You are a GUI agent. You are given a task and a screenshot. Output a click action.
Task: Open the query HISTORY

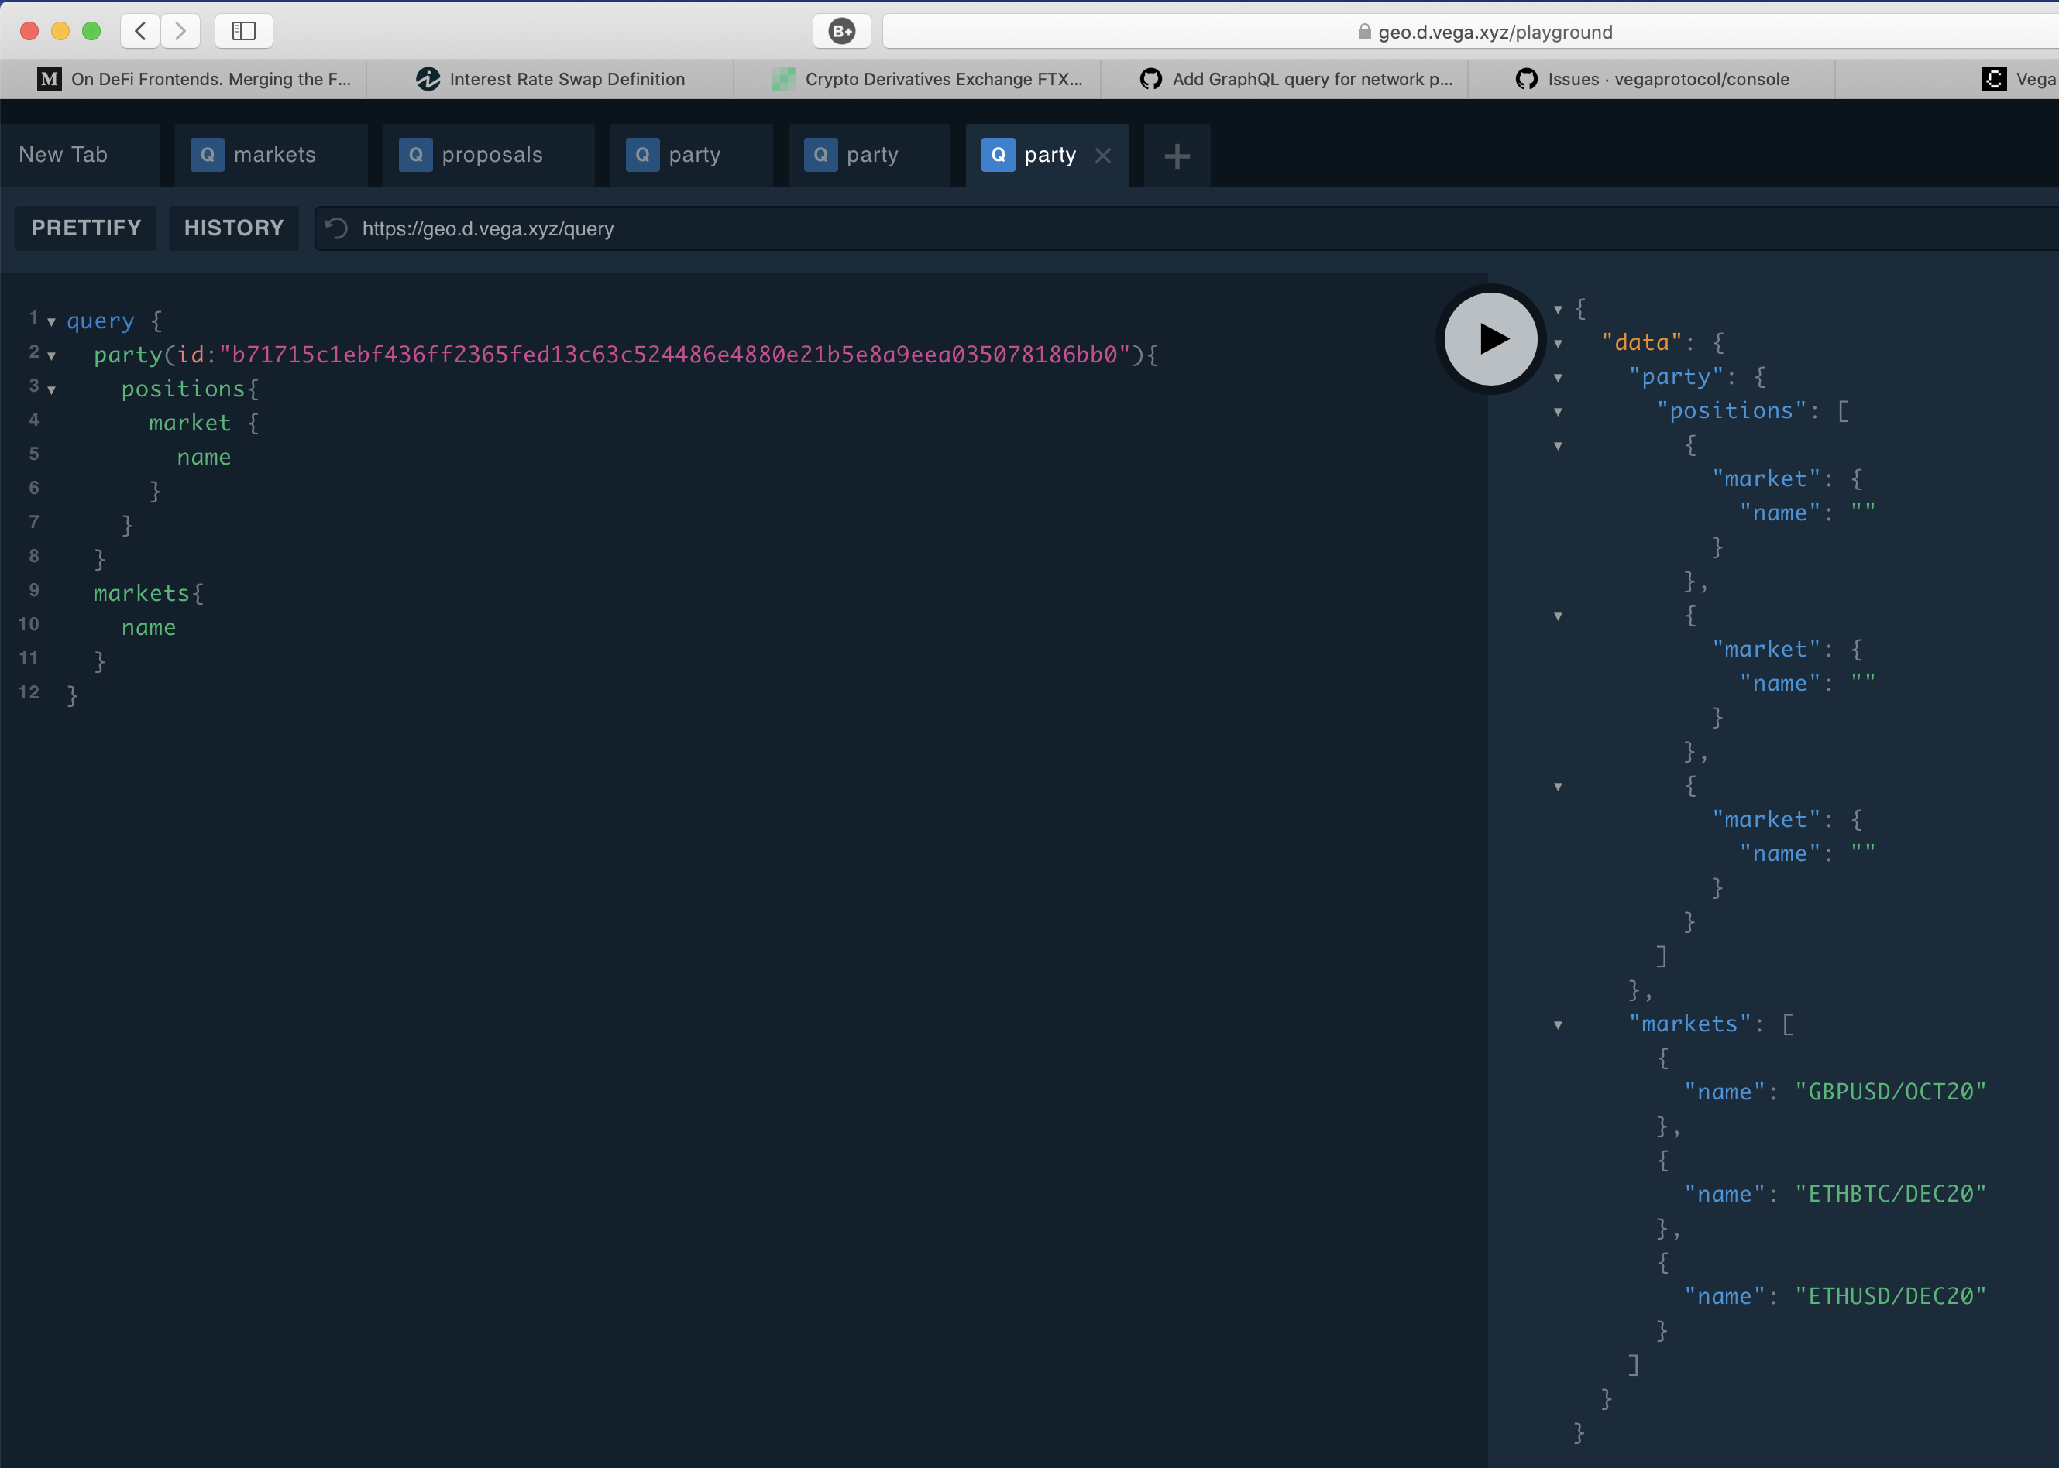pos(233,228)
